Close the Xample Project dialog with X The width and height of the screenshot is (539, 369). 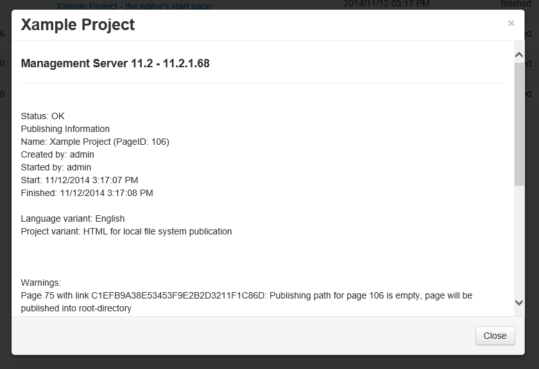[511, 23]
